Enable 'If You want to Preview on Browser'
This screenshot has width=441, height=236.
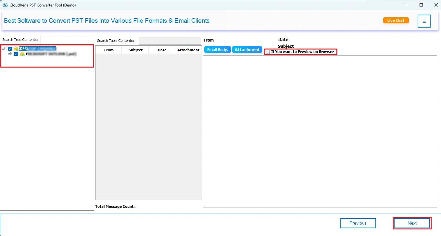click(268, 52)
